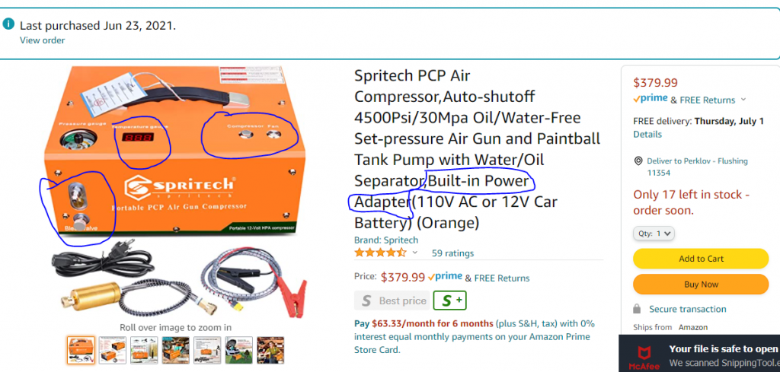Expand the chevron next to FREE Returns

(x=743, y=100)
